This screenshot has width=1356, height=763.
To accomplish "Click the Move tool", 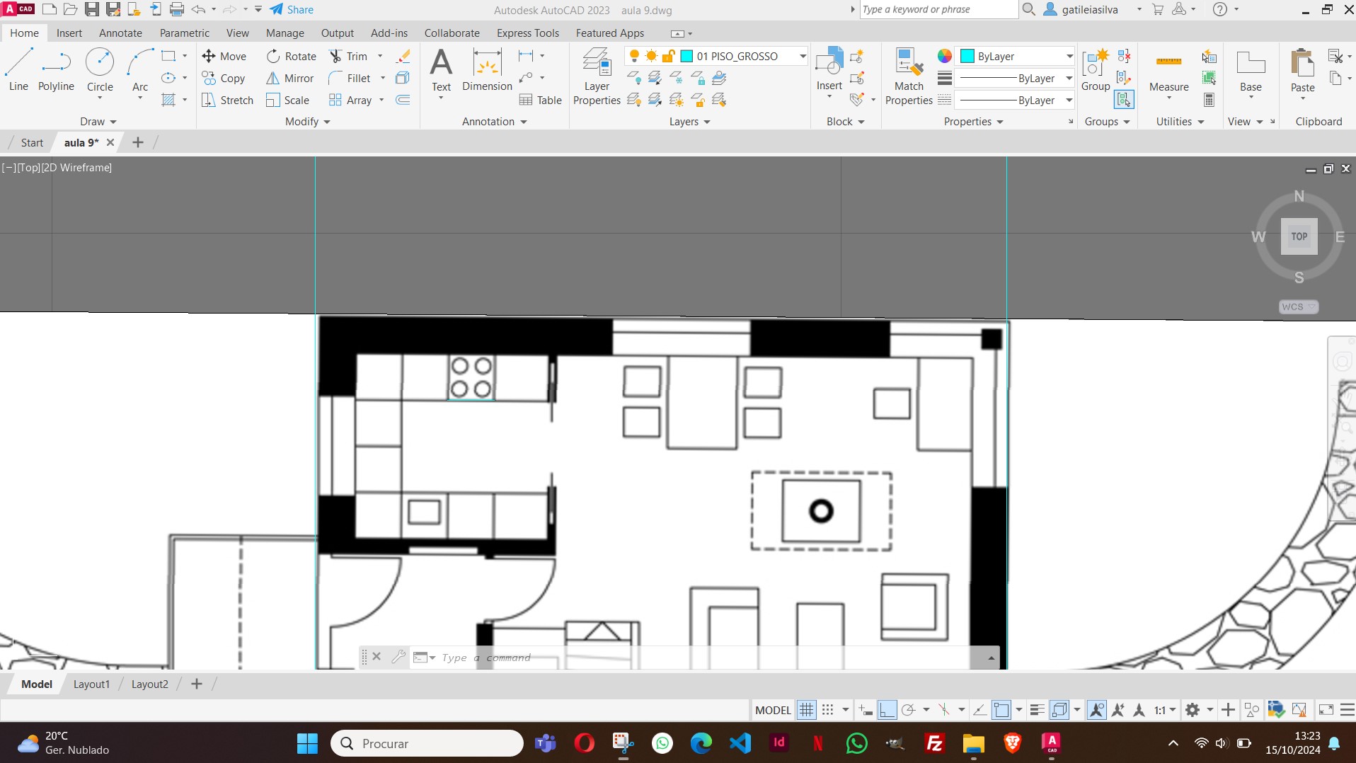I will (x=224, y=56).
